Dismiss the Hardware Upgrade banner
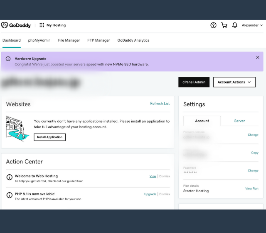This screenshot has width=266, height=233. [258, 57]
